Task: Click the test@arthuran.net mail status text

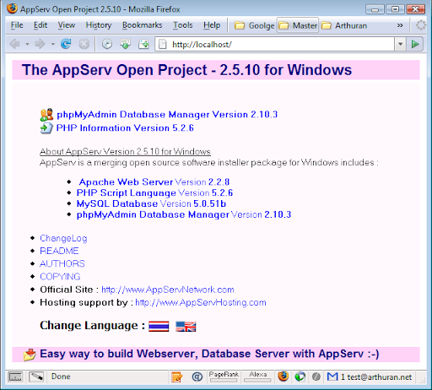Action: coord(380,377)
